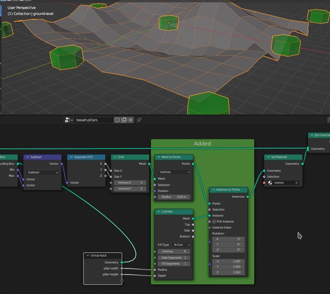Enable the Pick Instance checkbox
330x294 pixels.
pos(214,222)
